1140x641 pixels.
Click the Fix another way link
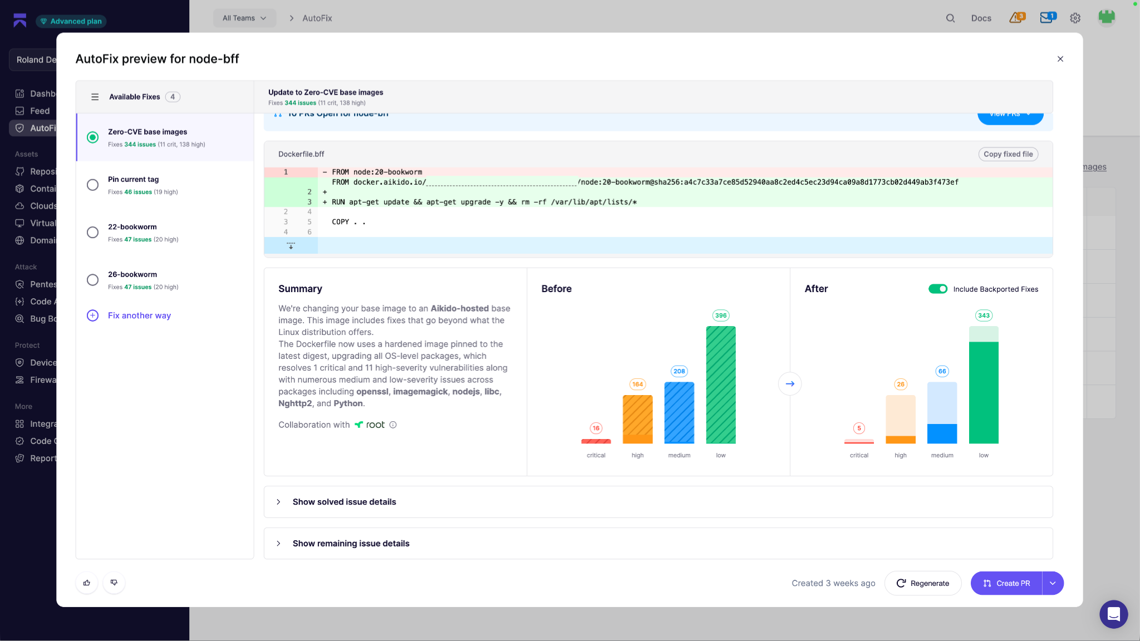tap(139, 315)
